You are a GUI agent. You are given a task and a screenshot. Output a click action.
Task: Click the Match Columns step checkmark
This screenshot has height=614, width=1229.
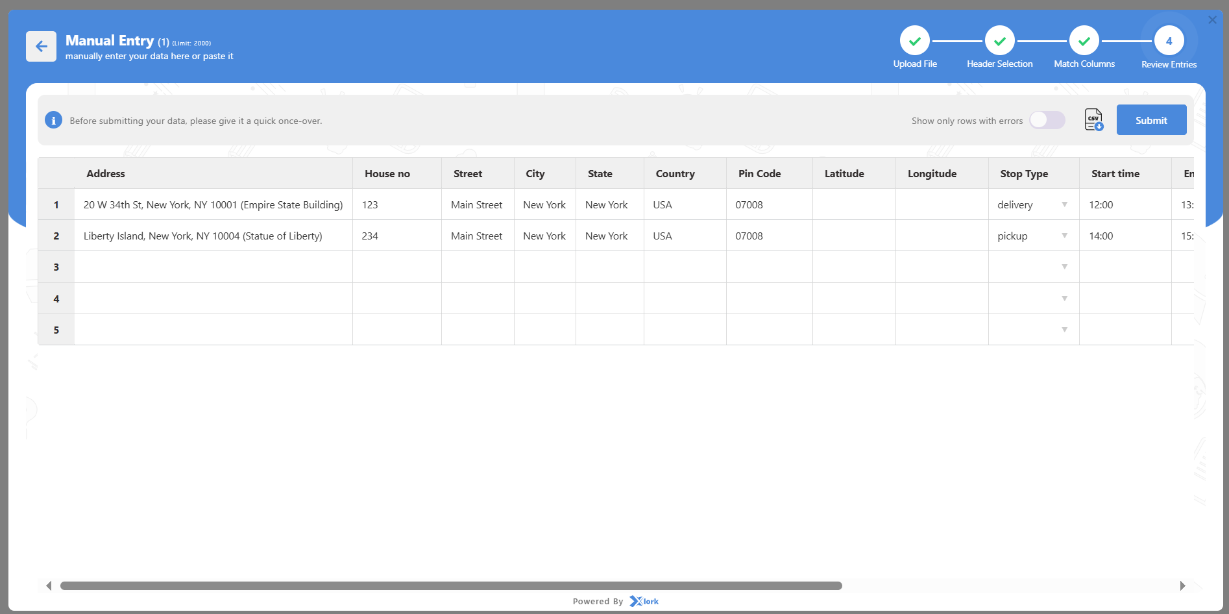coord(1084,42)
